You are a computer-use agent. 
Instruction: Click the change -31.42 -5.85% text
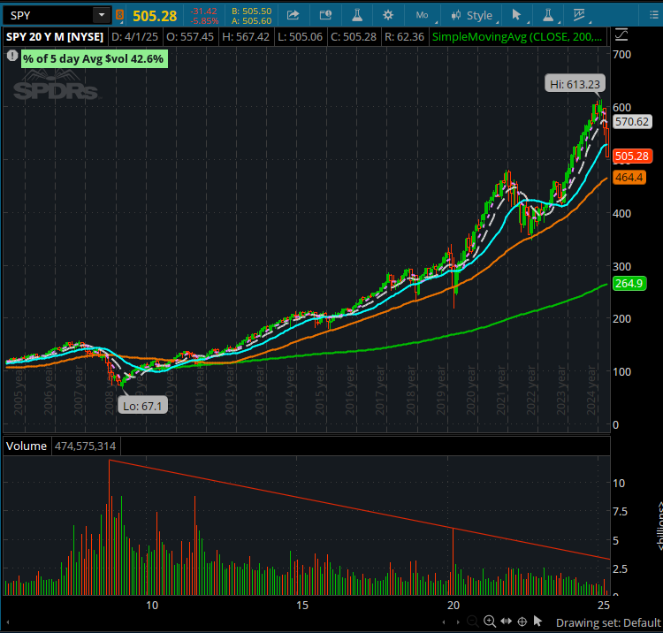[204, 16]
